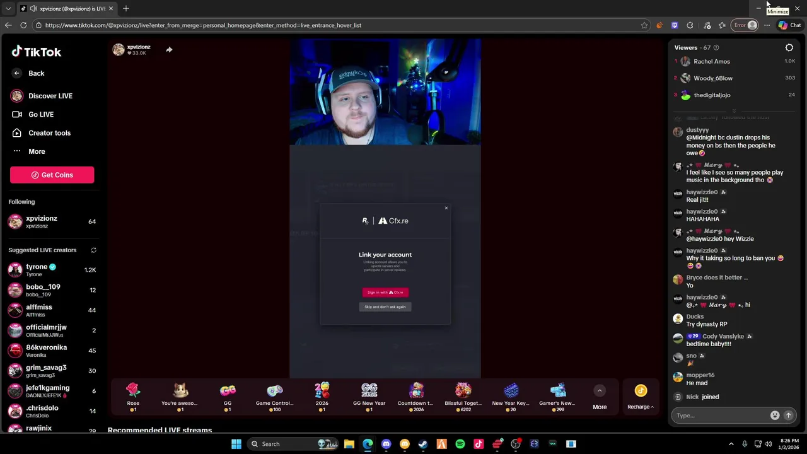The image size is (807, 454).
Task: Open Cody Vanslyke's profile in chat
Action: [723, 337]
